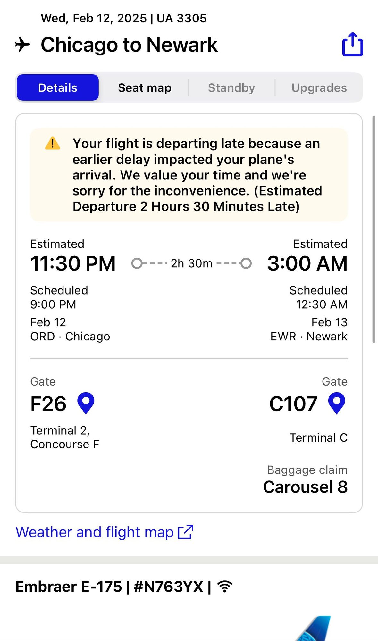Select the Details tab
This screenshot has height=641, width=378.
pos(58,88)
